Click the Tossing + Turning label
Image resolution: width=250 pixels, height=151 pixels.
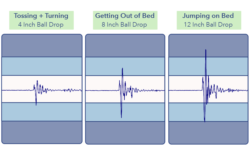click(x=41, y=16)
